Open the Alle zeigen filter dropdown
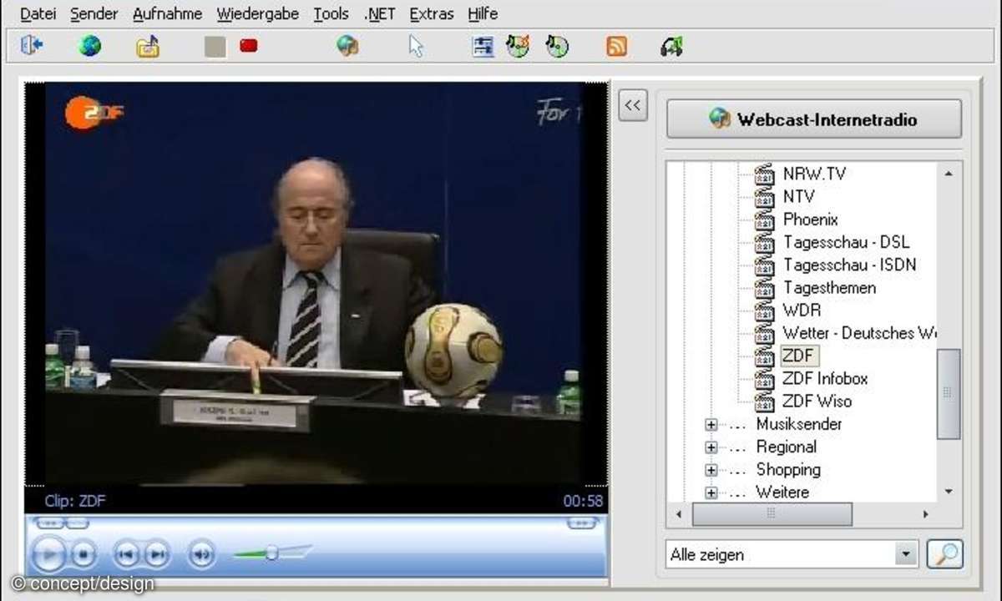The image size is (1002, 601). coord(906,554)
